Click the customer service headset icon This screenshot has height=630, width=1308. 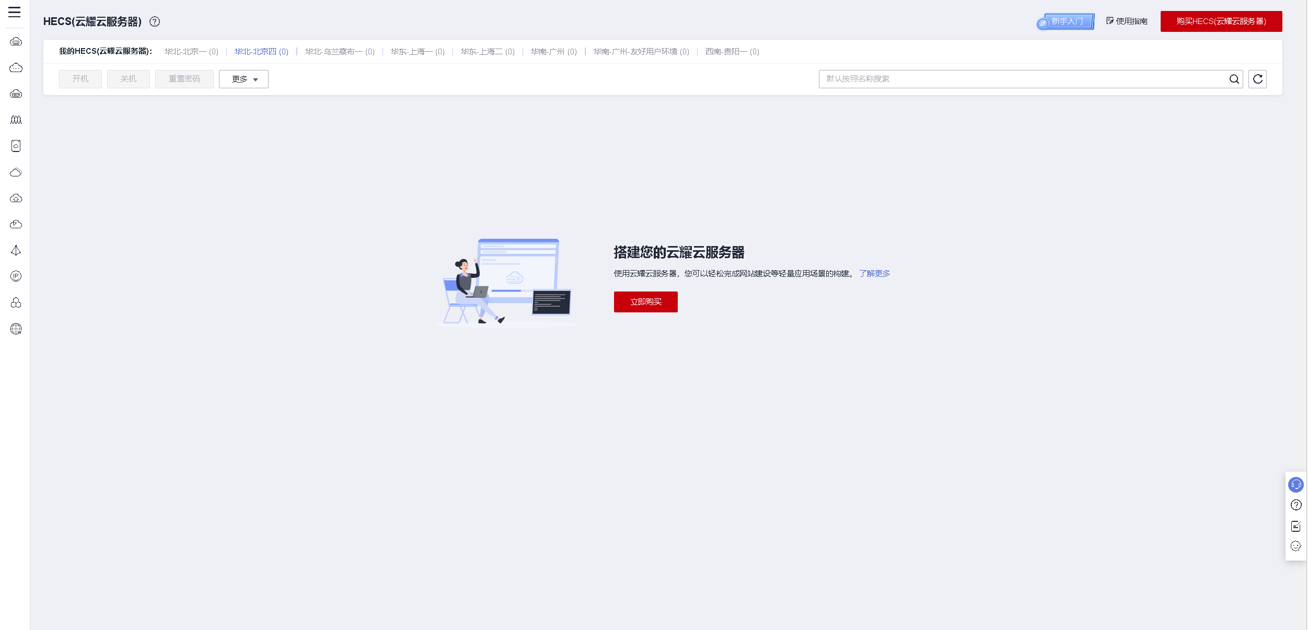coord(1295,485)
